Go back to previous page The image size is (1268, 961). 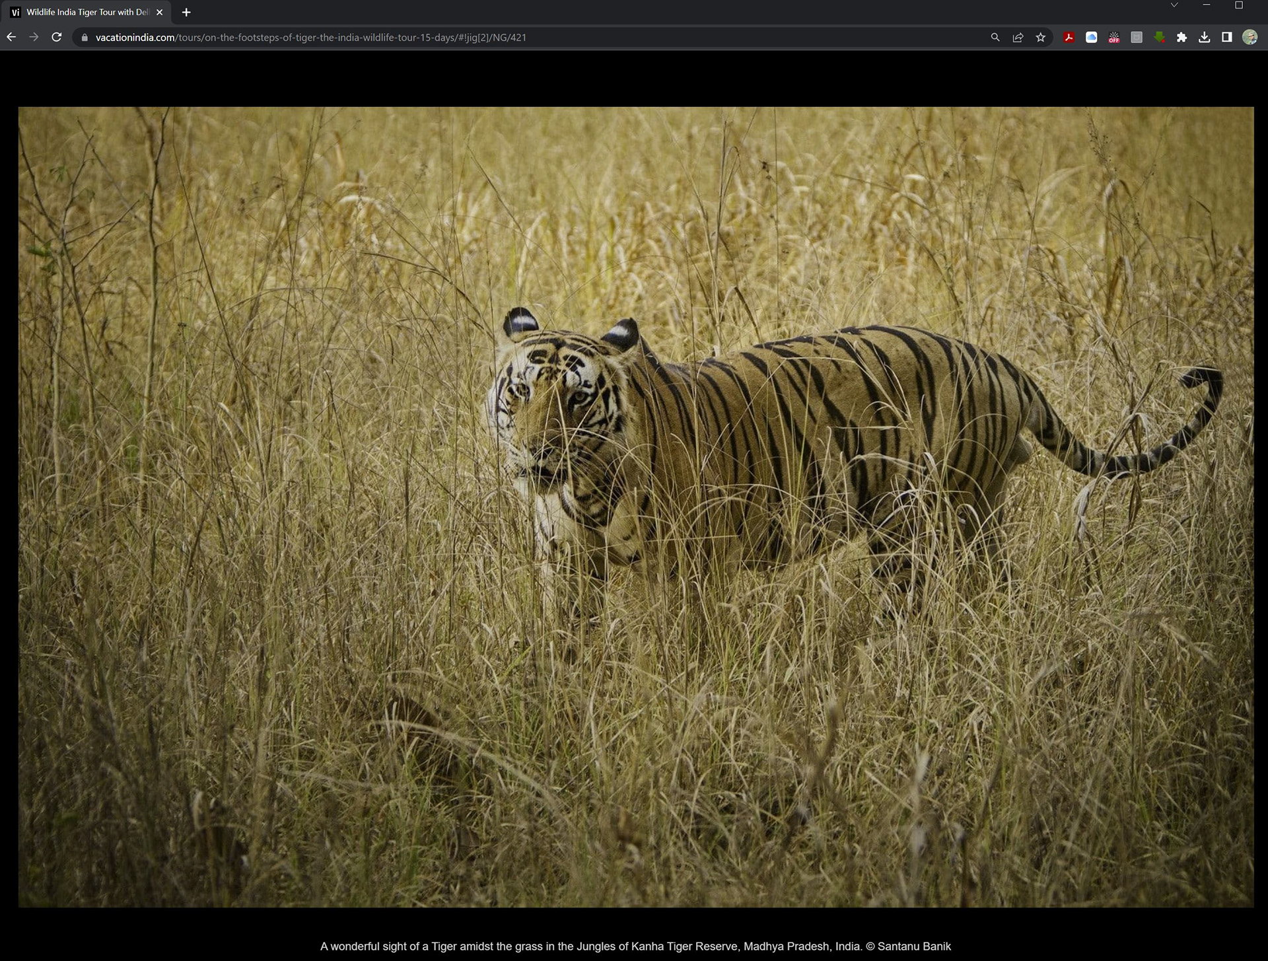coord(11,38)
